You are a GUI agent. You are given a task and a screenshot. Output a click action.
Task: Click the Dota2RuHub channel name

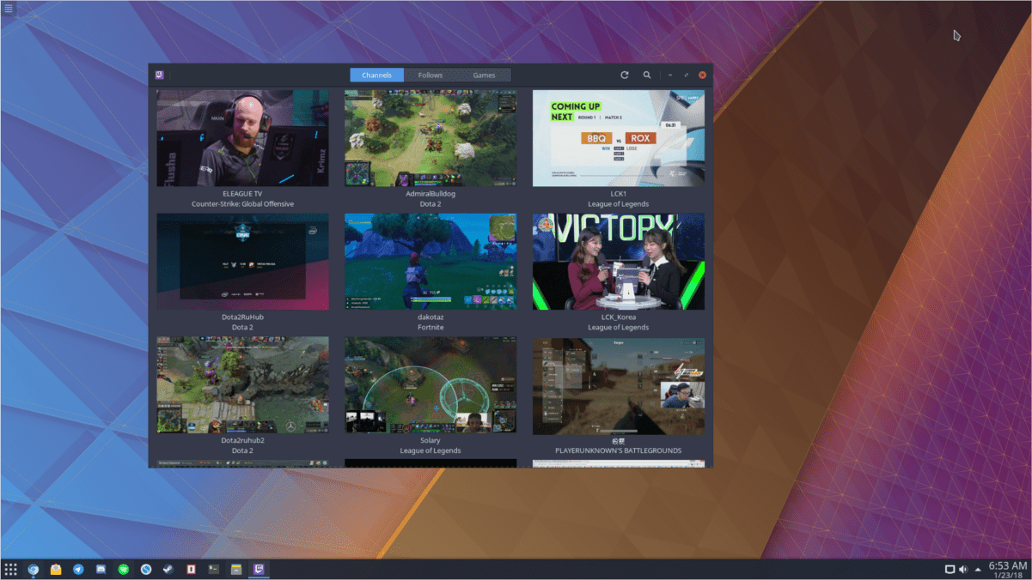242,317
